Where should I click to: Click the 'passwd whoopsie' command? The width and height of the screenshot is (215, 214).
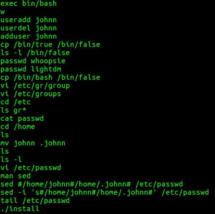[x=33, y=61]
